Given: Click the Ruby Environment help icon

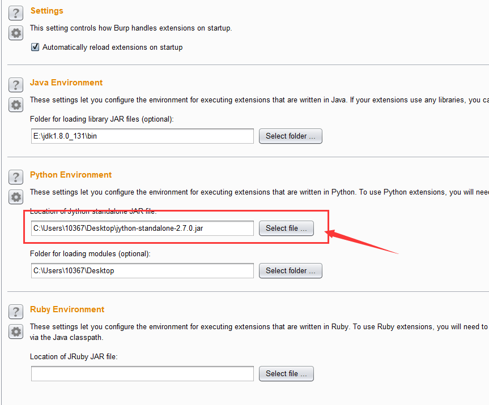Looking at the screenshot, I should coord(16,312).
